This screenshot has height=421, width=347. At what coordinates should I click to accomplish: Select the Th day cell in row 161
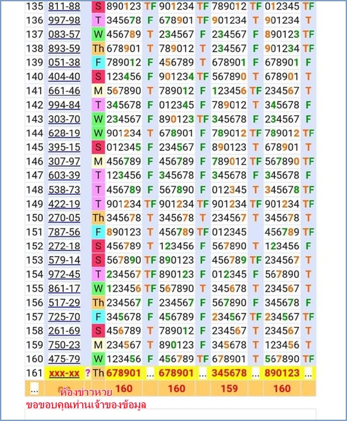[98, 373]
